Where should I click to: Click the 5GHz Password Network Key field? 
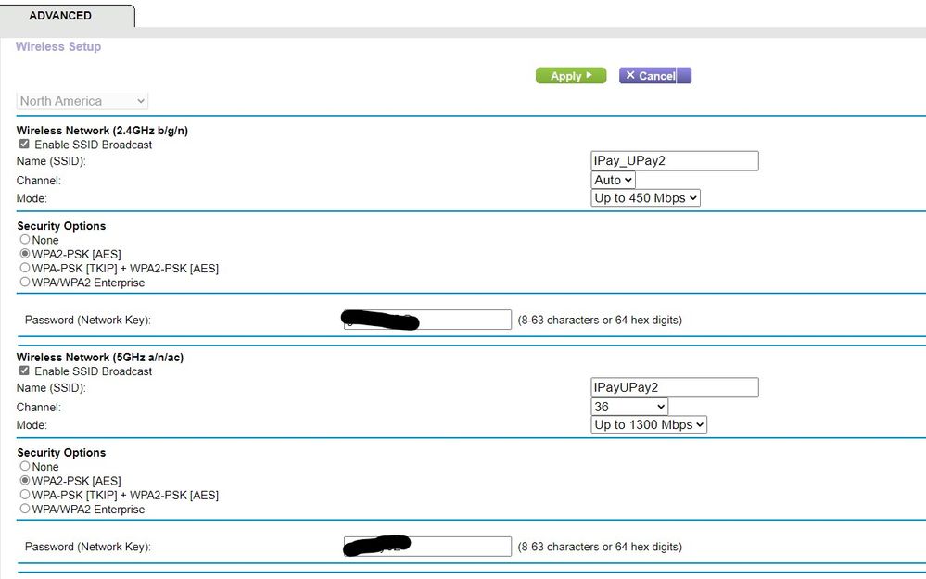pyautogui.click(x=426, y=546)
